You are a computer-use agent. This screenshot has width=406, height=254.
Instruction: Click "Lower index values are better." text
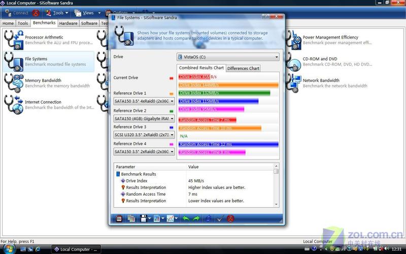pyautogui.click(x=216, y=201)
